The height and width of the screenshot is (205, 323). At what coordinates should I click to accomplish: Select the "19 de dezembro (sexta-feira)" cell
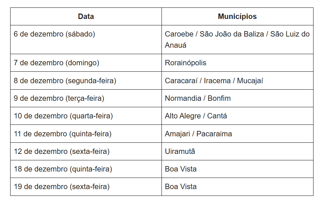[62, 187]
